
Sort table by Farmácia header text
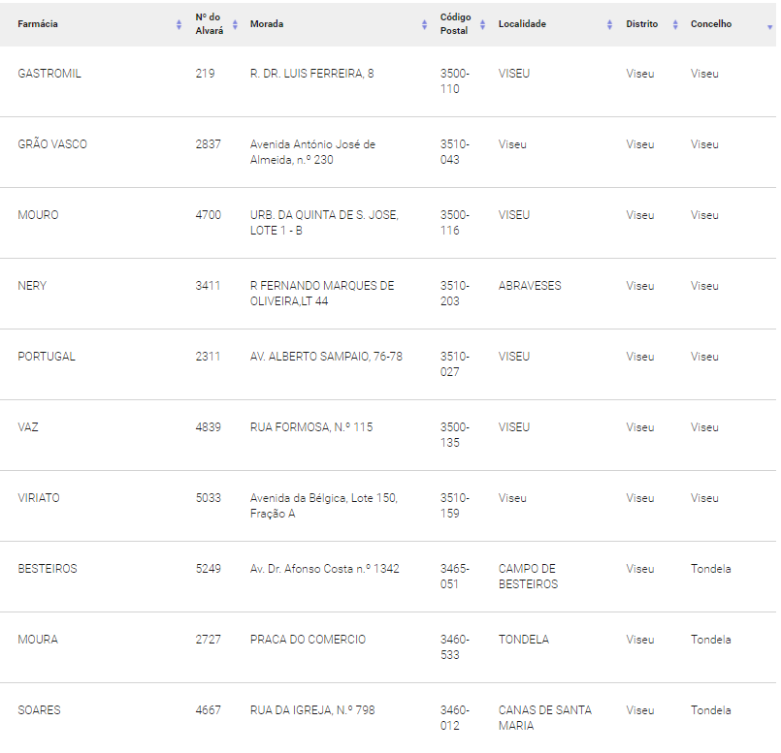pyautogui.click(x=38, y=24)
